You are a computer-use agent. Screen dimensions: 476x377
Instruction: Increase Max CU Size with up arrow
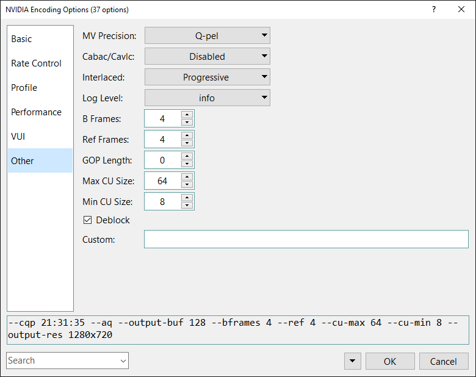[x=187, y=177]
